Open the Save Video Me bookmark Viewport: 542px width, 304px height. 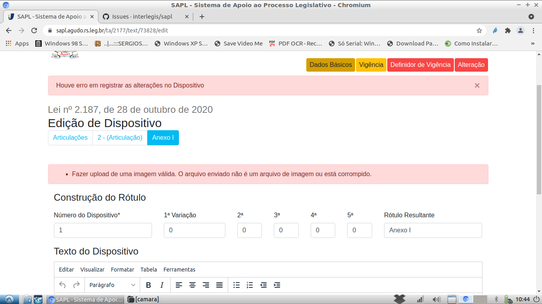click(x=238, y=44)
